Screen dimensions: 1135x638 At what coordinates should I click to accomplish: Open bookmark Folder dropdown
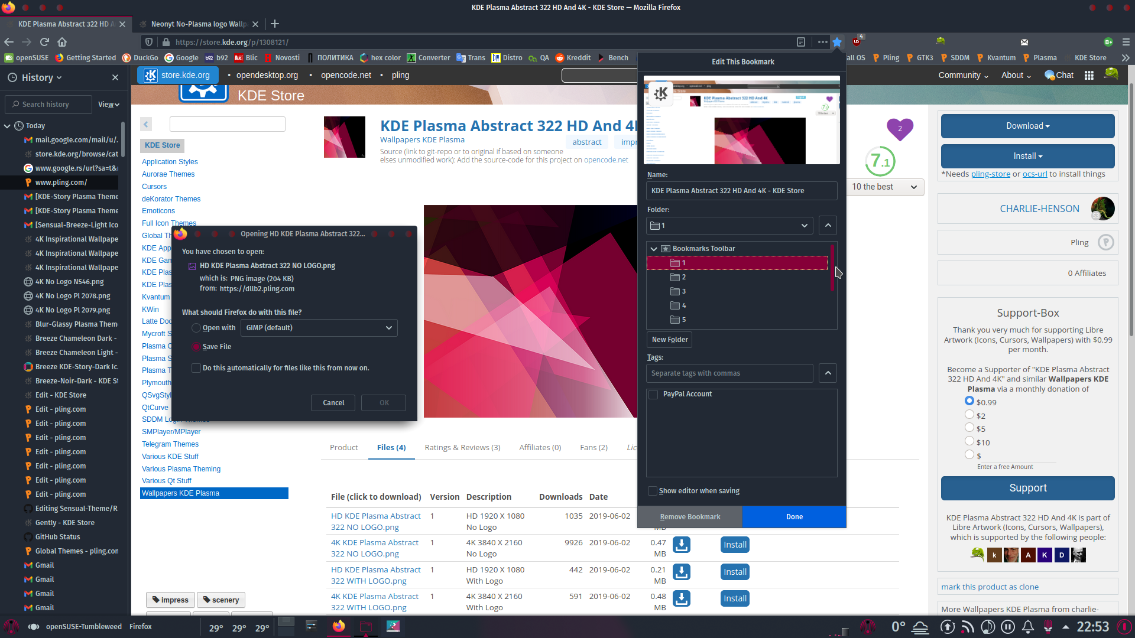point(729,226)
